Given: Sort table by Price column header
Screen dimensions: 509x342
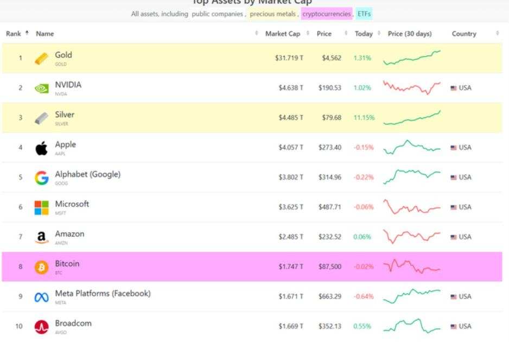Looking at the screenshot, I should (x=324, y=34).
